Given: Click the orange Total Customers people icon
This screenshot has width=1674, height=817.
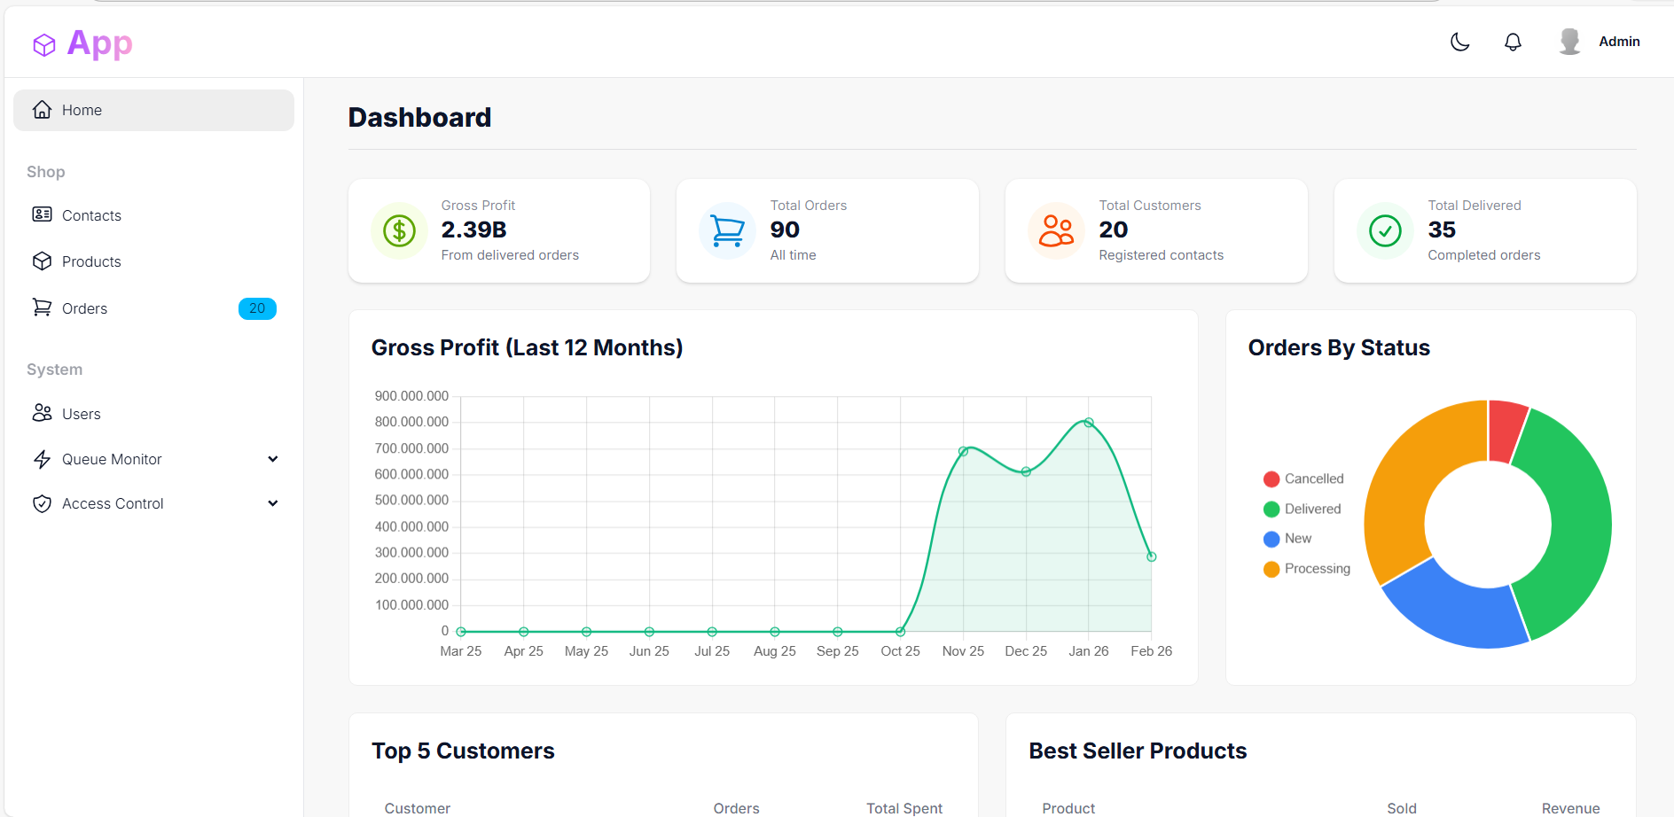Looking at the screenshot, I should [x=1056, y=231].
